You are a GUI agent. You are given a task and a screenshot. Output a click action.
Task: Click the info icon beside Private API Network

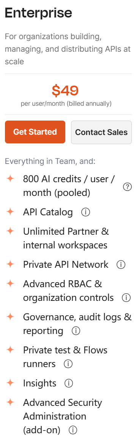121,265
